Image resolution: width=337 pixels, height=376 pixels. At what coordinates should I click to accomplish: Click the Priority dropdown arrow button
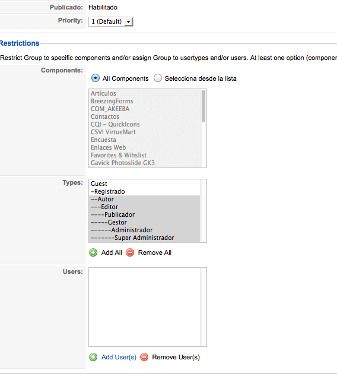click(x=129, y=21)
